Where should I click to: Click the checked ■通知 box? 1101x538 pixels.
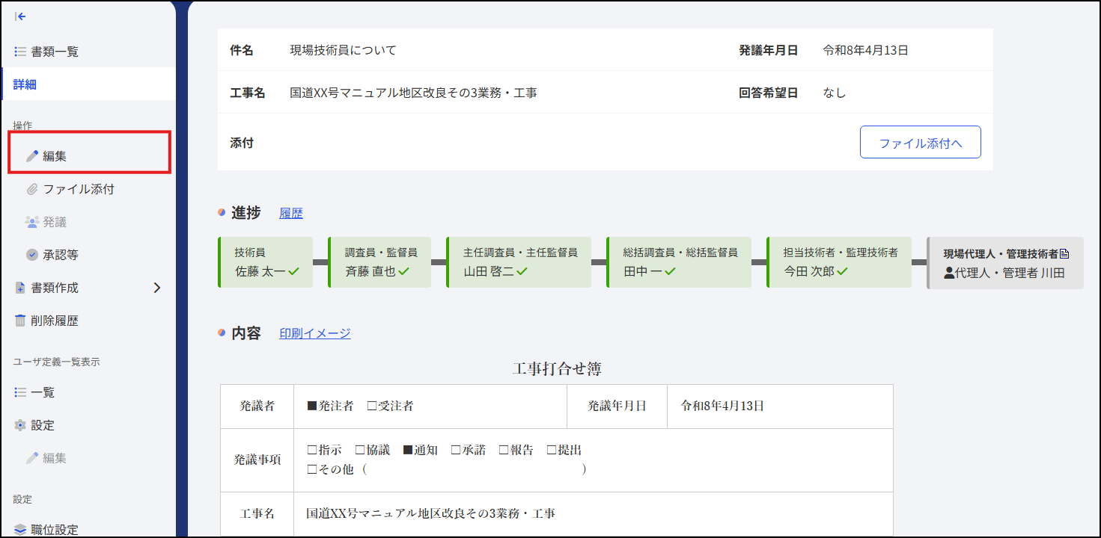(x=409, y=450)
